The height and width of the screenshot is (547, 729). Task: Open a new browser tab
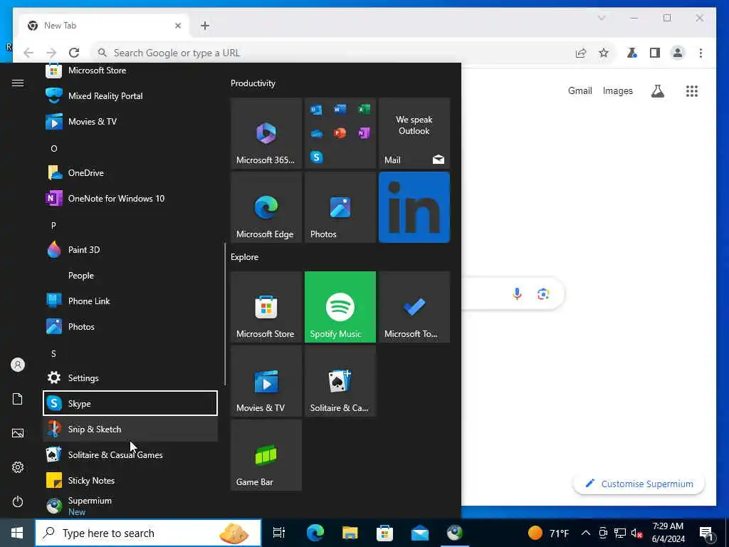[205, 26]
